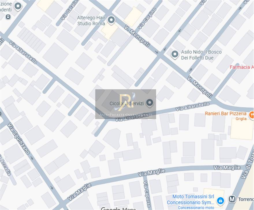Click the Moto Tomassini shopping bag marker

(x=221, y=201)
